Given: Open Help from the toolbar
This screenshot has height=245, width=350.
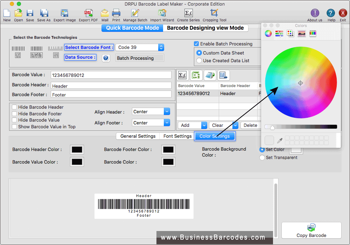Looking at the screenshot, I should [331, 13].
